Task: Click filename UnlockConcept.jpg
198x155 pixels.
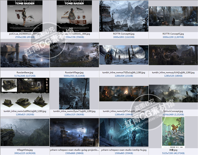Action: coord(173,111)
